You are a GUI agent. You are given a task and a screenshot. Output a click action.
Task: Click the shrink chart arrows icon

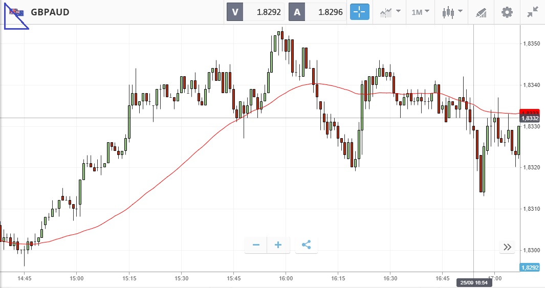tap(533, 12)
